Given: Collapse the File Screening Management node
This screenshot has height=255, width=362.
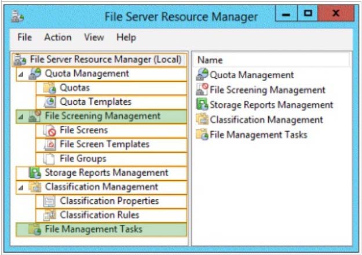Looking at the screenshot, I should click(x=21, y=117).
